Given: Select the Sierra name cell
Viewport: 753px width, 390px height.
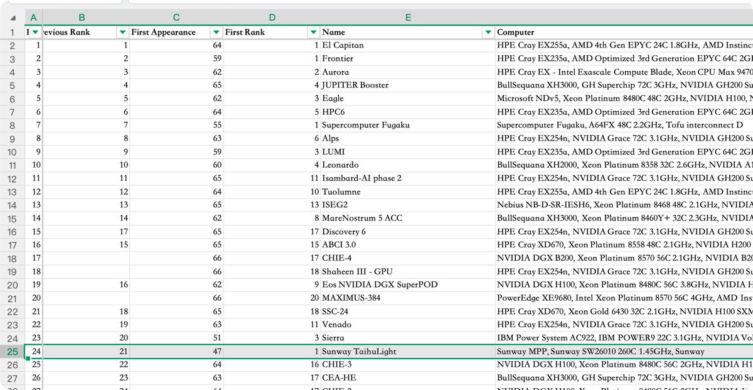Looking at the screenshot, I should pos(408,338).
